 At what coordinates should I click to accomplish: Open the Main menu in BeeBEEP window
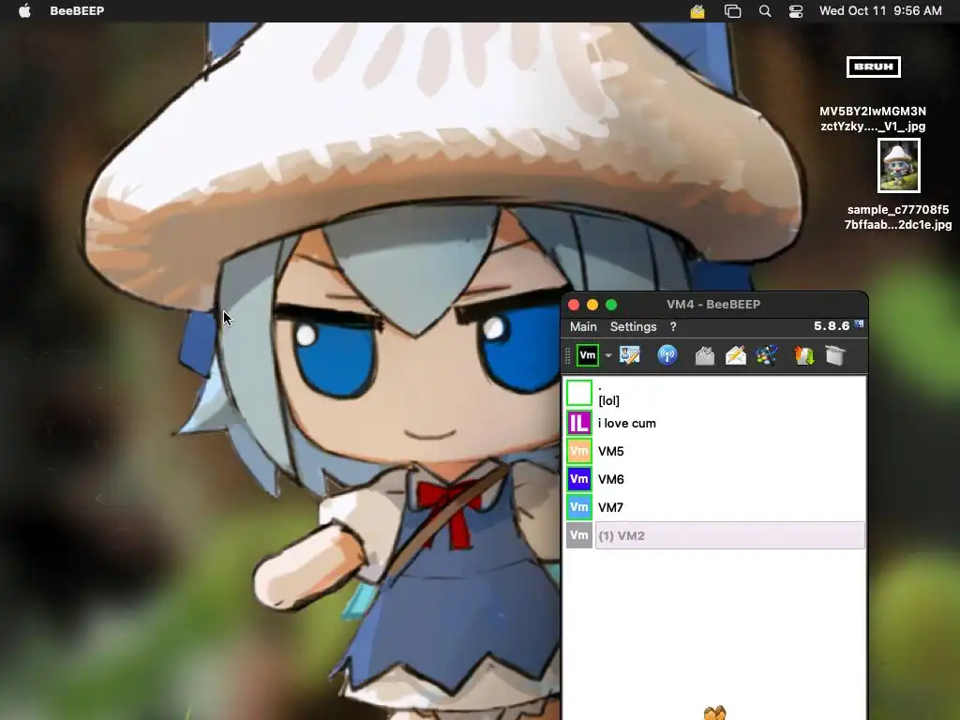(x=583, y=327)
